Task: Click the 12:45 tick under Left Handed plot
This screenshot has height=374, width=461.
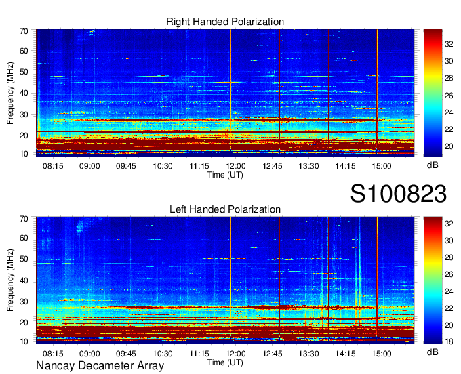Action: pos(273,354)
